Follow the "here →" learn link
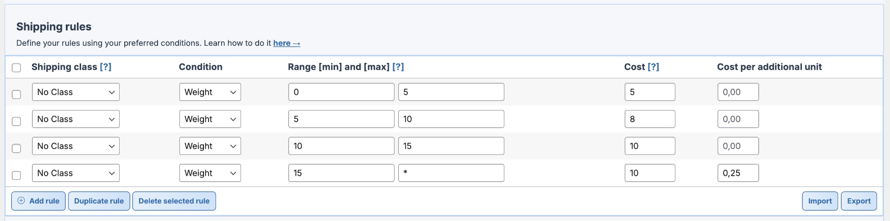 tap(286, 43)
